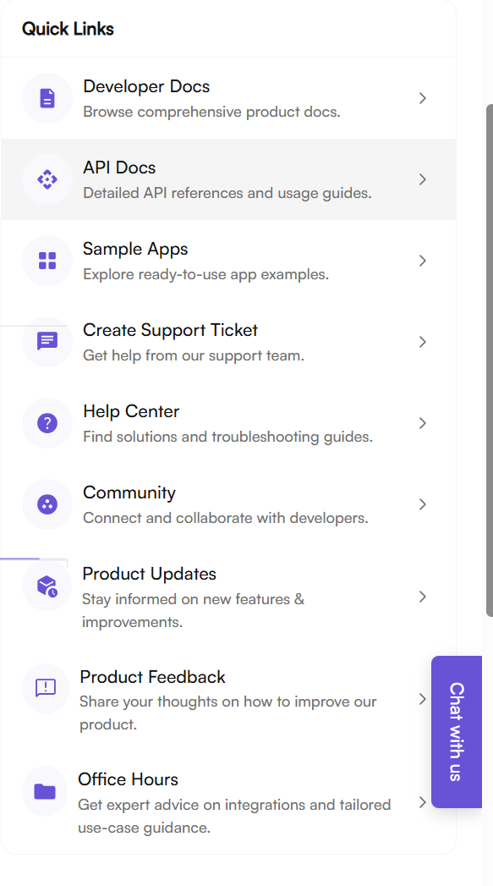Click the Office Hours folder icon
The width and height of the screenshot is (493, 886).
click(45, 791)
